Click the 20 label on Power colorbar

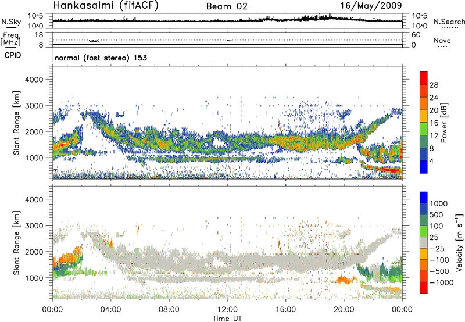pyautogui.click(x=434, y=110)
